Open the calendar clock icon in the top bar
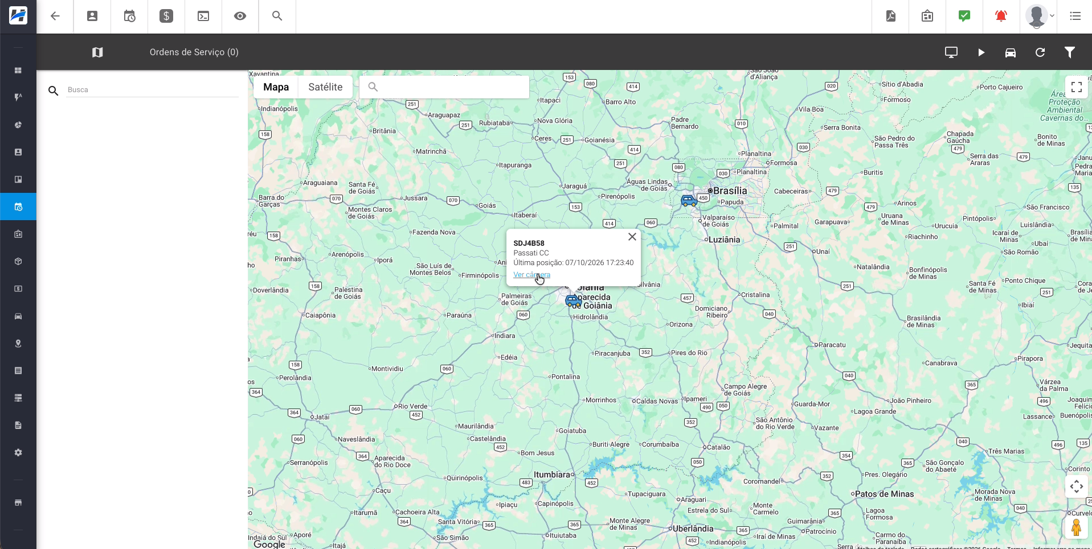Screen dimensions: 1092x549 point(129,16)
